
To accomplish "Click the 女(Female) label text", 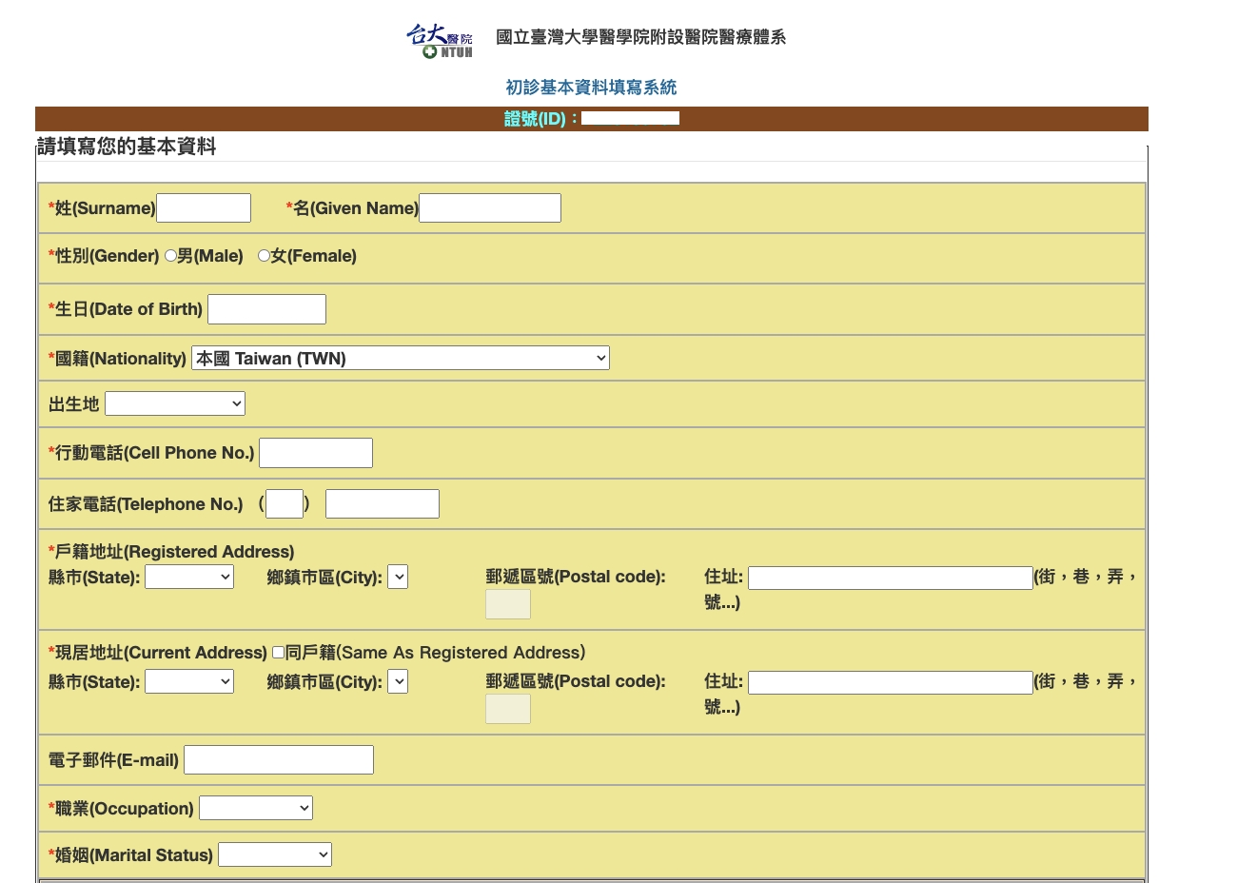I will pyautogui.click(x=314, y=256).
